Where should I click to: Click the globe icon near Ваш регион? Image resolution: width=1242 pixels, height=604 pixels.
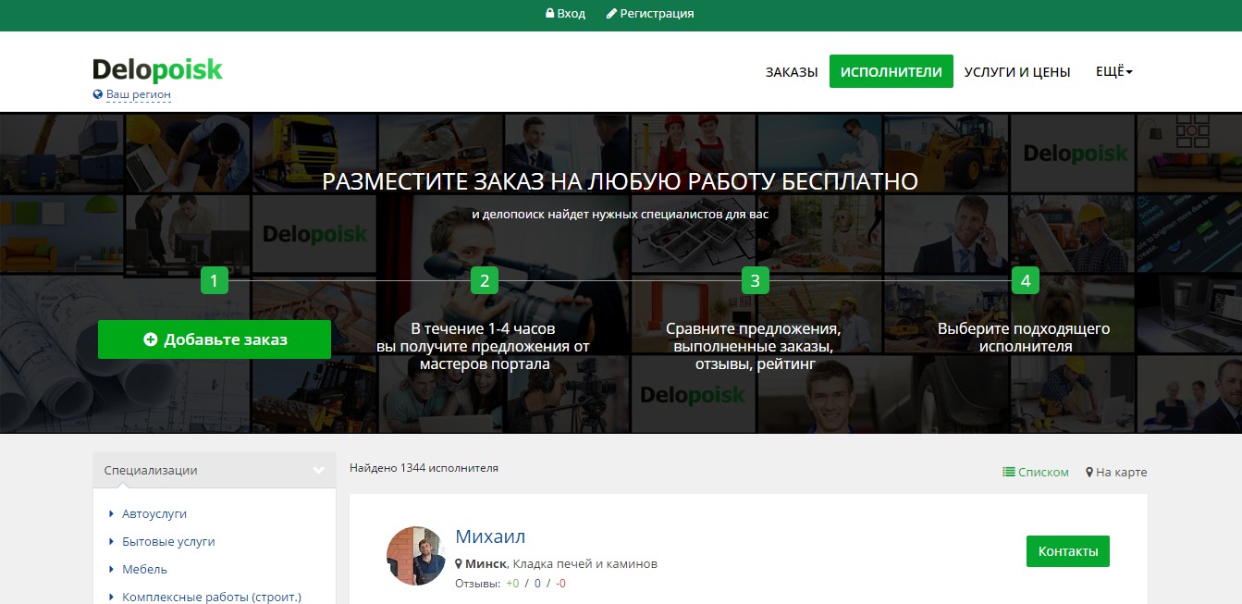pos(98,94)
